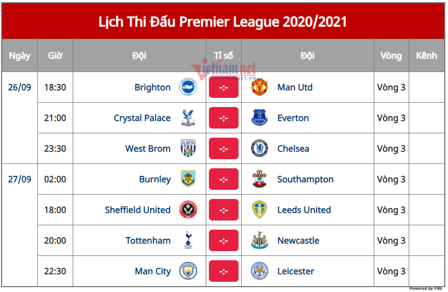Click the Tottenham cockerel crest
448x292 pixels.
click(188, 241)
